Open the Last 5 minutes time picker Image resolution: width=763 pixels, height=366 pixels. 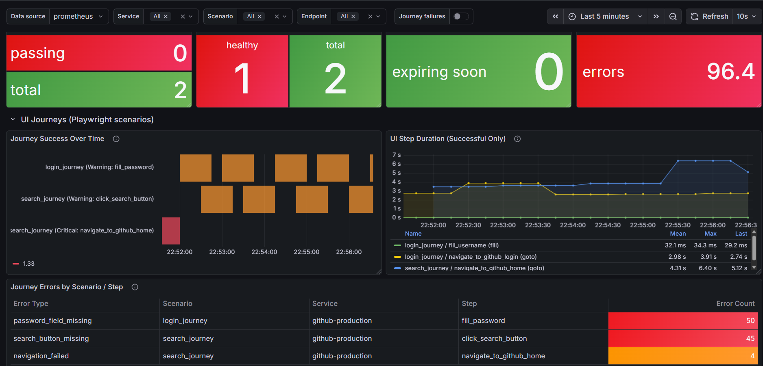click(605, 16)
